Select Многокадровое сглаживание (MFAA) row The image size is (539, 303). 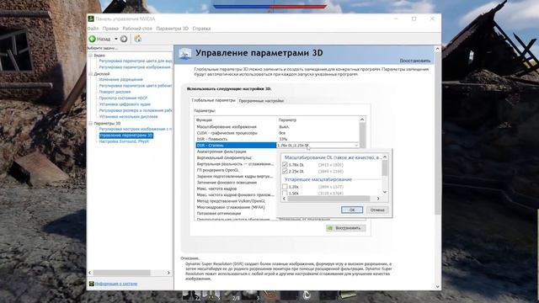pyautogui.click(x=236, y=207)
